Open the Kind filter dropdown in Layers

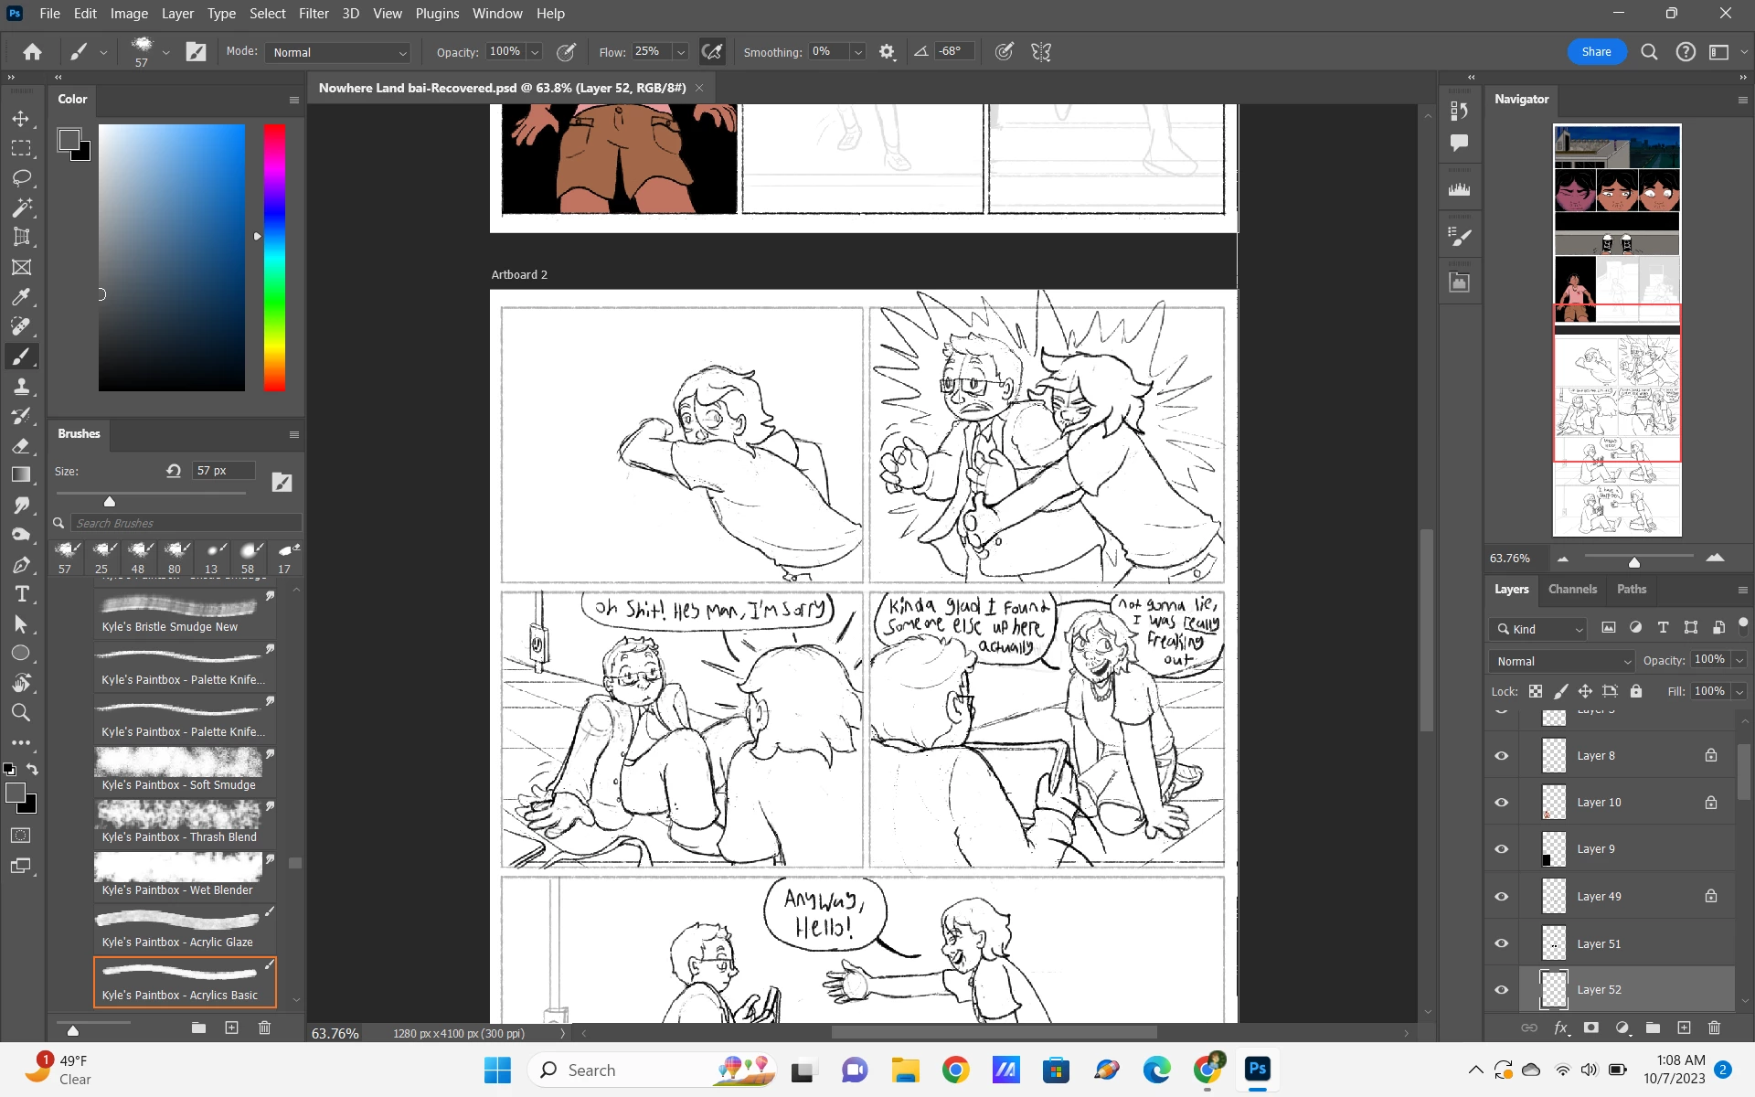[1538, 629]
